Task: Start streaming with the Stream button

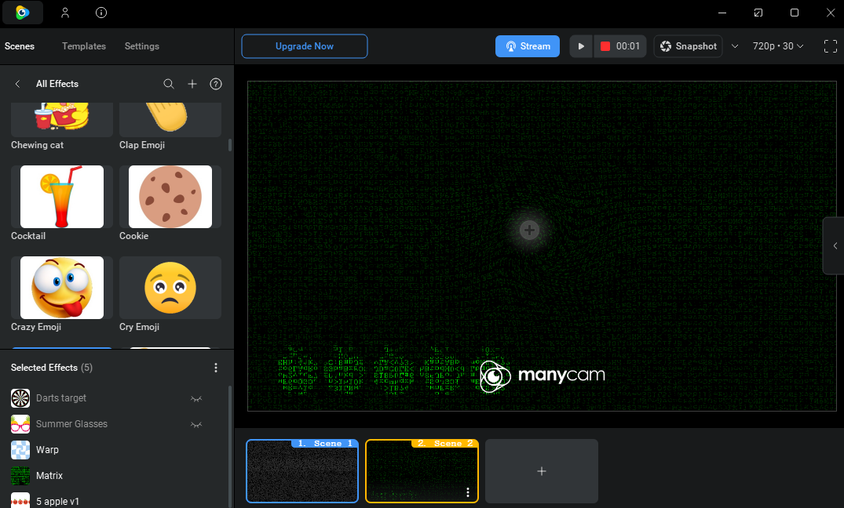Action: [x=528, y=46]
